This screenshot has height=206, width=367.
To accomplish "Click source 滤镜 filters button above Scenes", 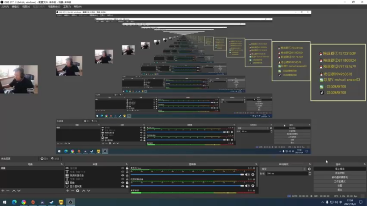I will point(56,159).
